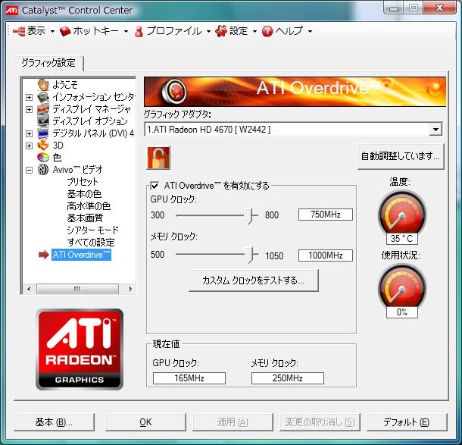Click the プロファイル person icon
Image resolution: width=462 pixels, height=445 pixels.
click(x=139, y=31)
